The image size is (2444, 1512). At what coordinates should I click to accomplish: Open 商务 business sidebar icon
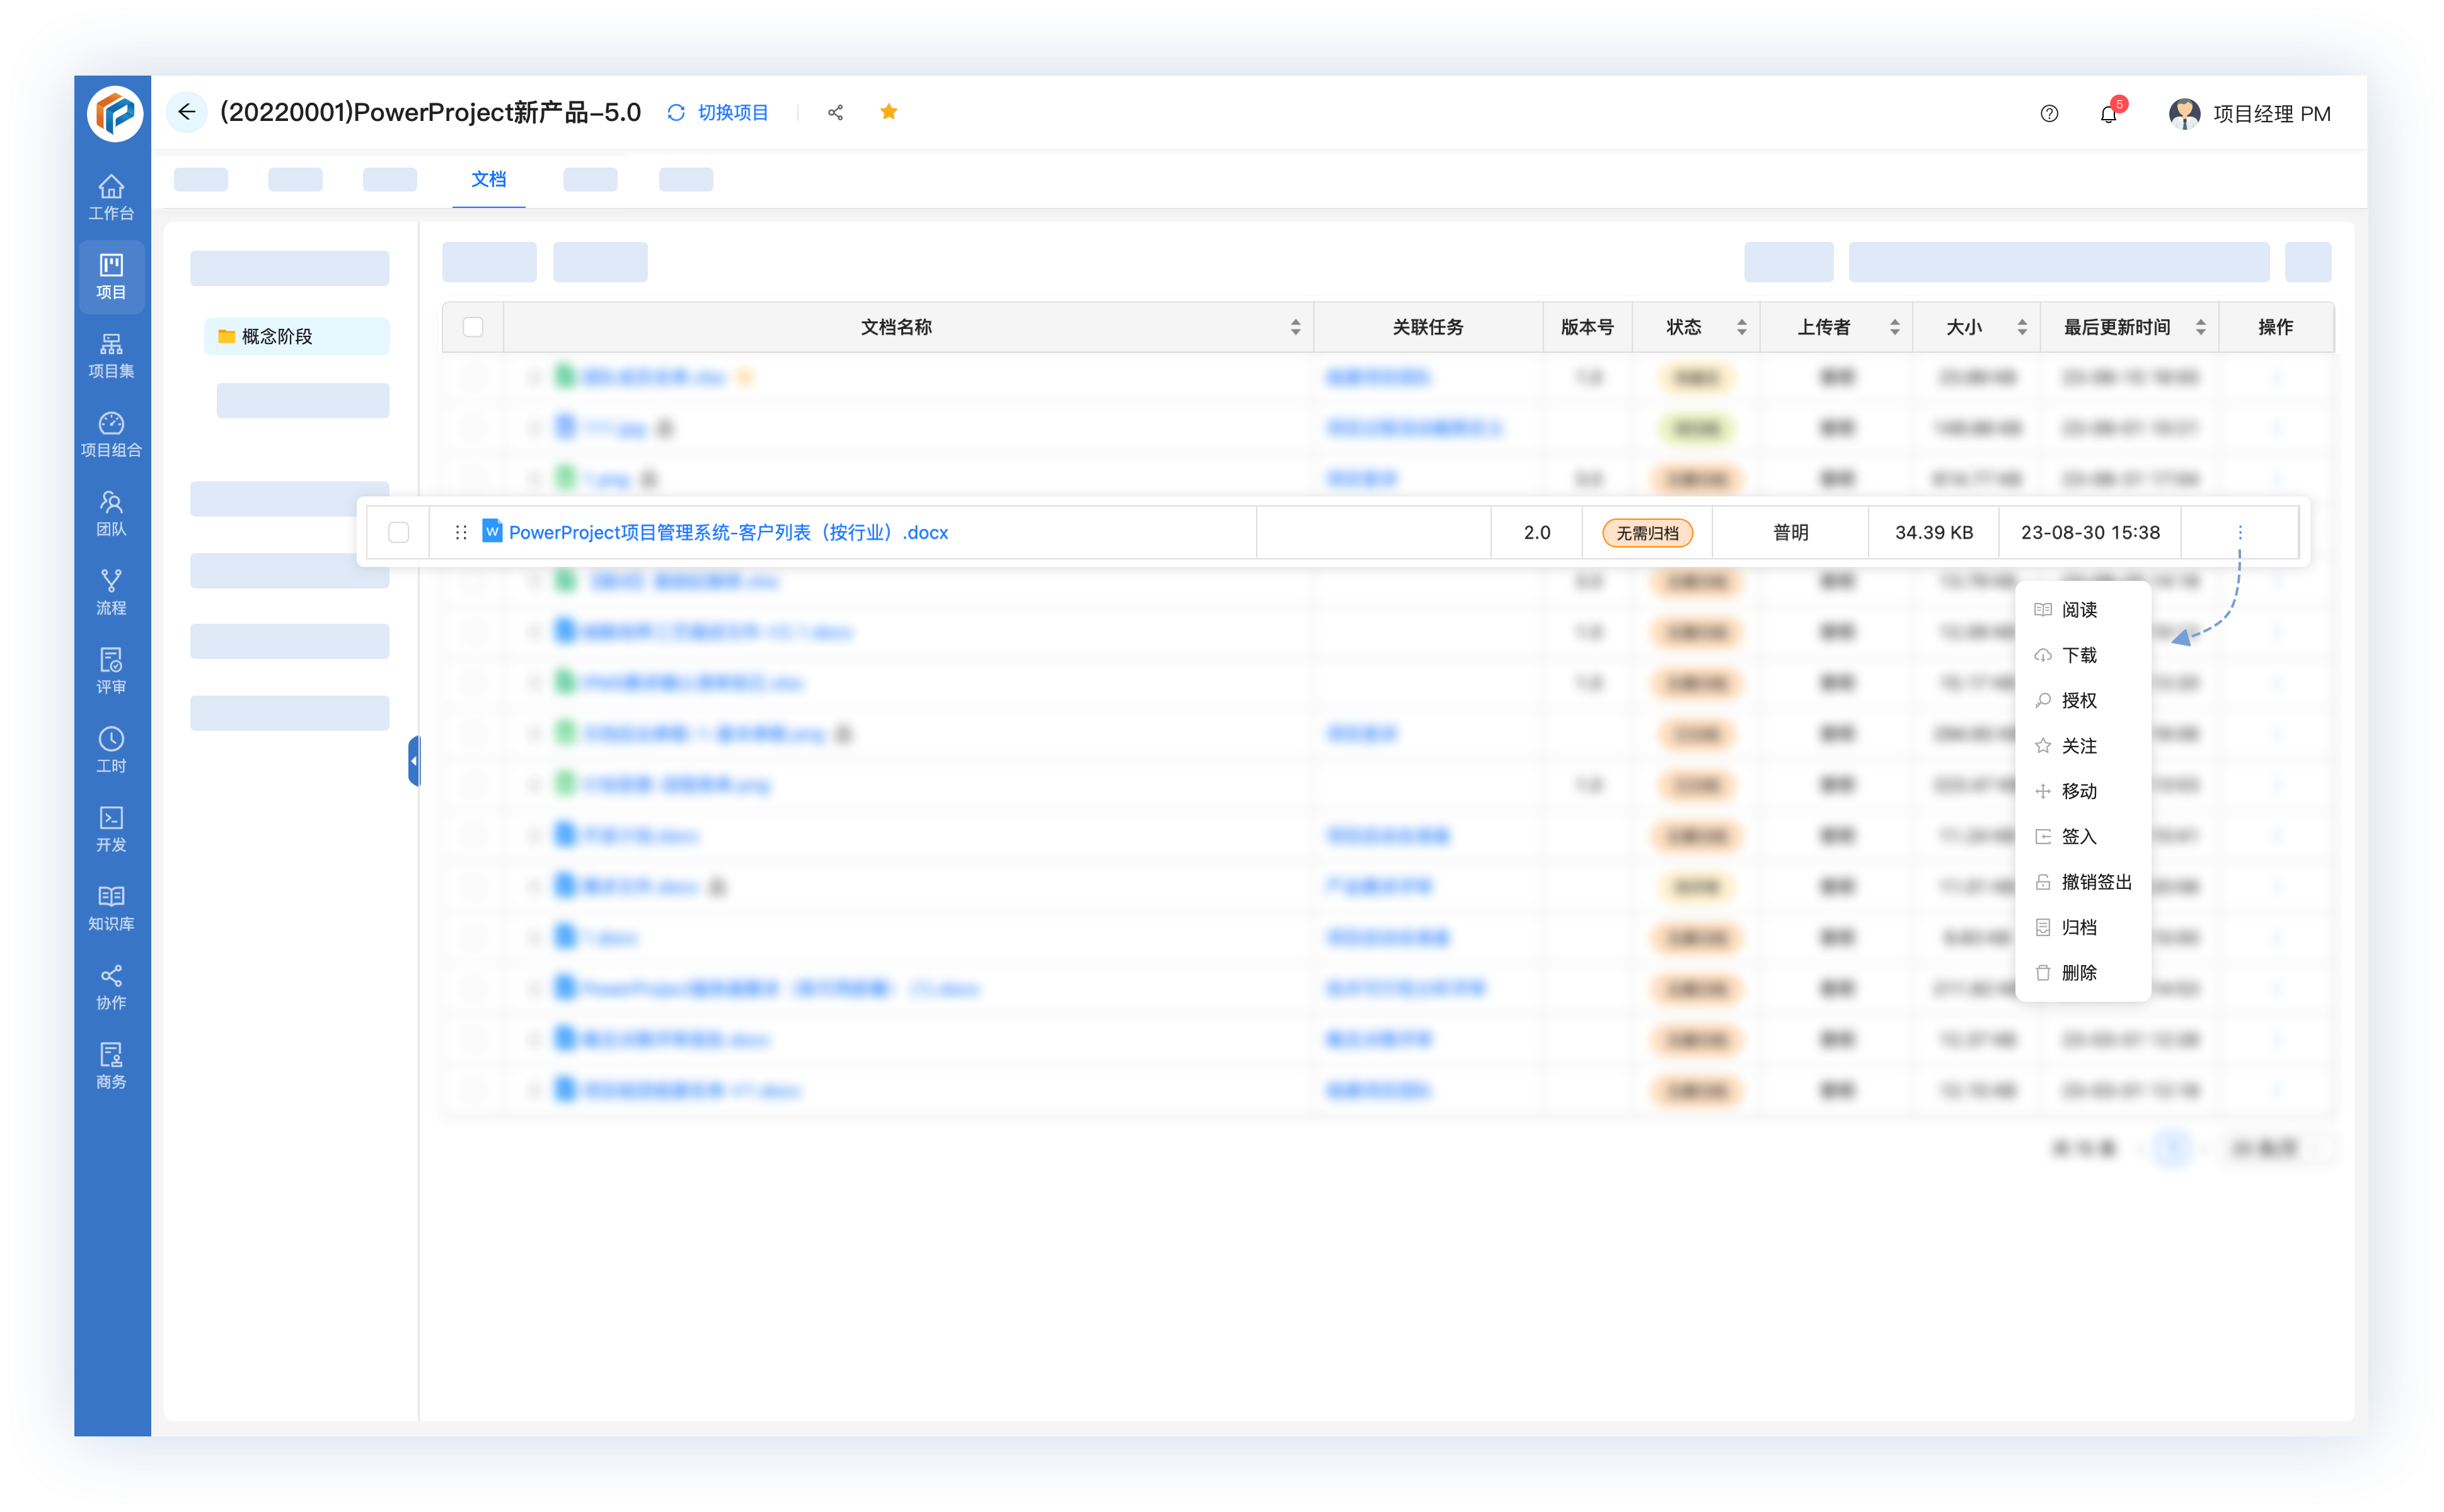coord(111,1067)
